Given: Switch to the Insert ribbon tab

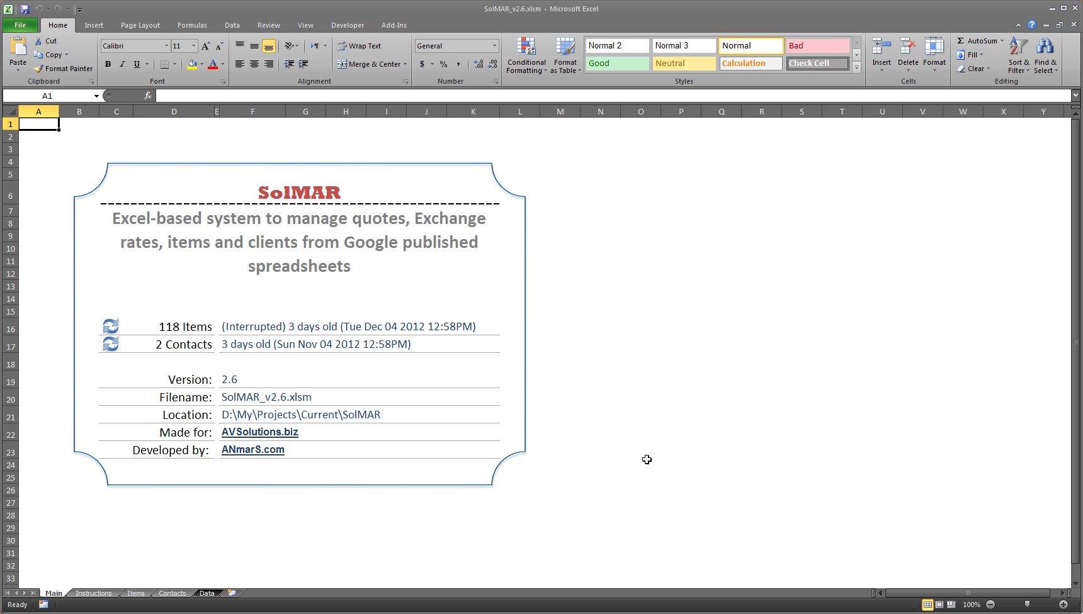Looking at the screenshot, I should [94, 25].
